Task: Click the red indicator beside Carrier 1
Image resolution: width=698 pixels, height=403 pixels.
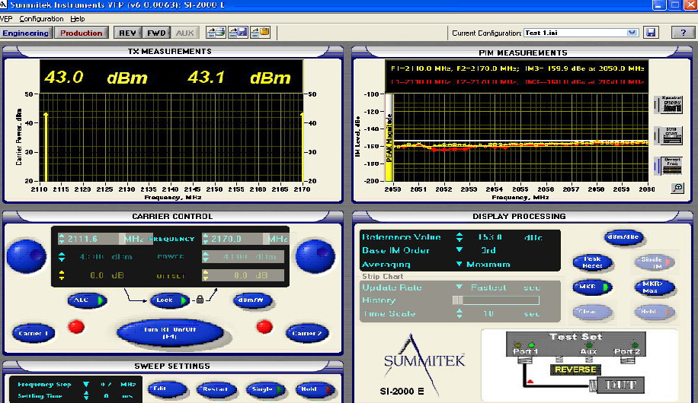Action: pyautogui.click(x=76, y=327)
